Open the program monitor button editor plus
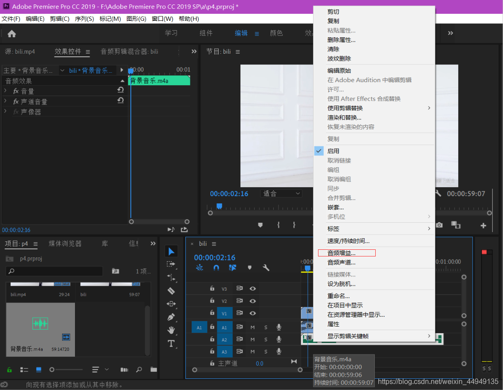The height and width of the screenshot is (390, 503). point(483,226)
